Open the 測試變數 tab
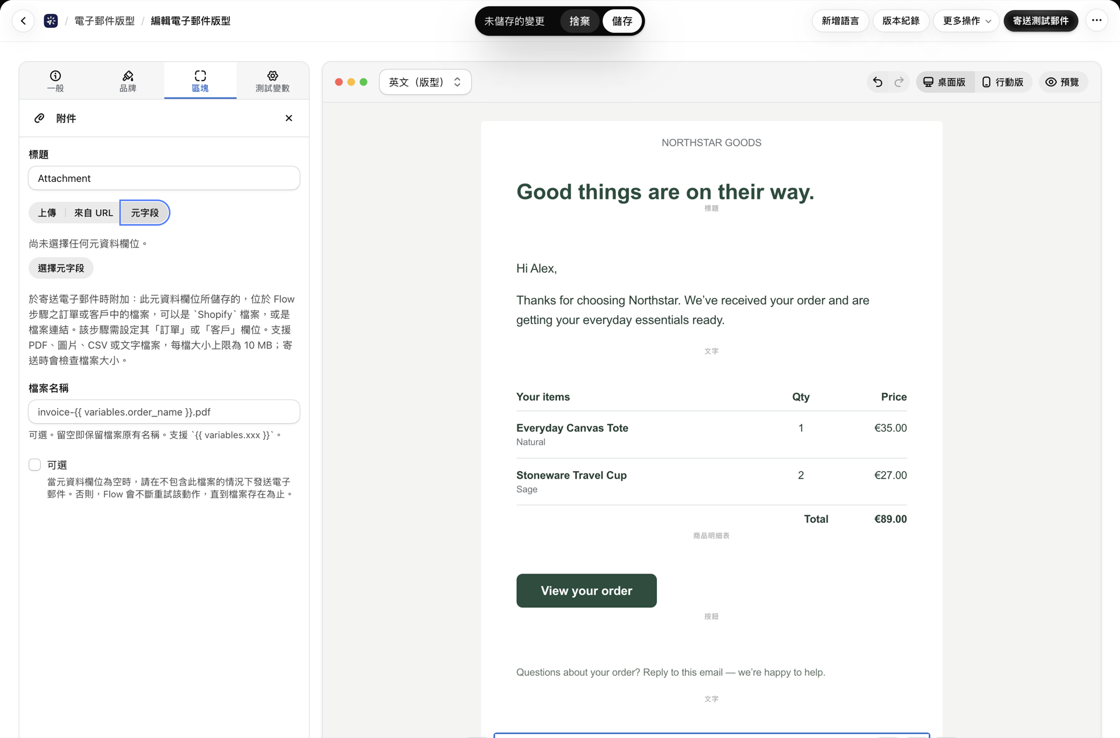 272,81
